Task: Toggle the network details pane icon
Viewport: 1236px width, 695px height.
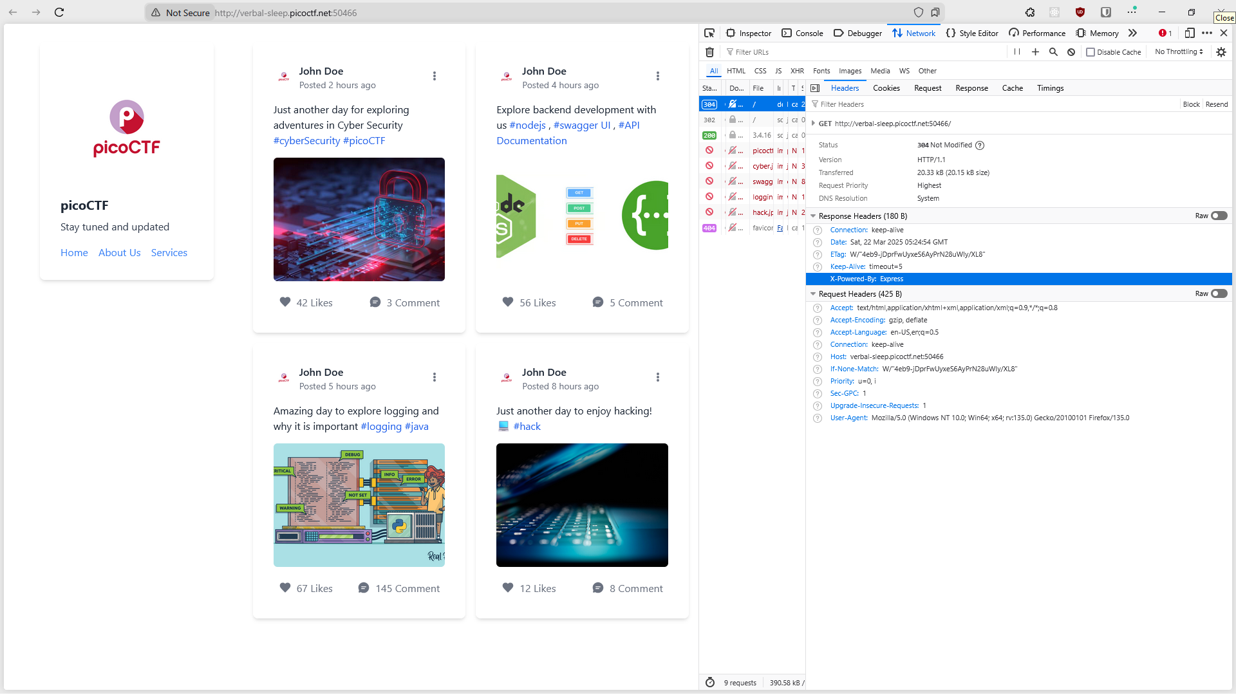Action: click(815, 88)
